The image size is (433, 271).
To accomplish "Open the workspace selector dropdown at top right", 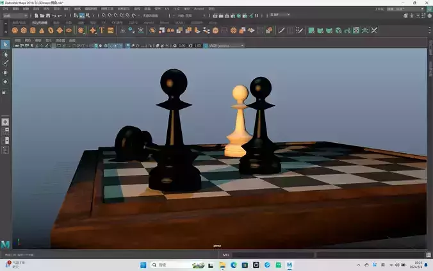I will (405, 9).
